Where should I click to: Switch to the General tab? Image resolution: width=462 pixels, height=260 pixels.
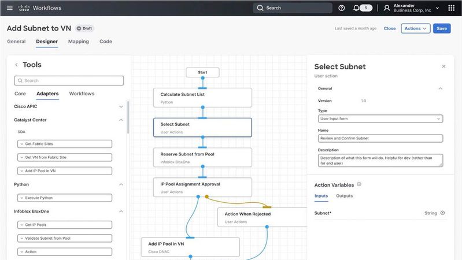coord(16,42)
